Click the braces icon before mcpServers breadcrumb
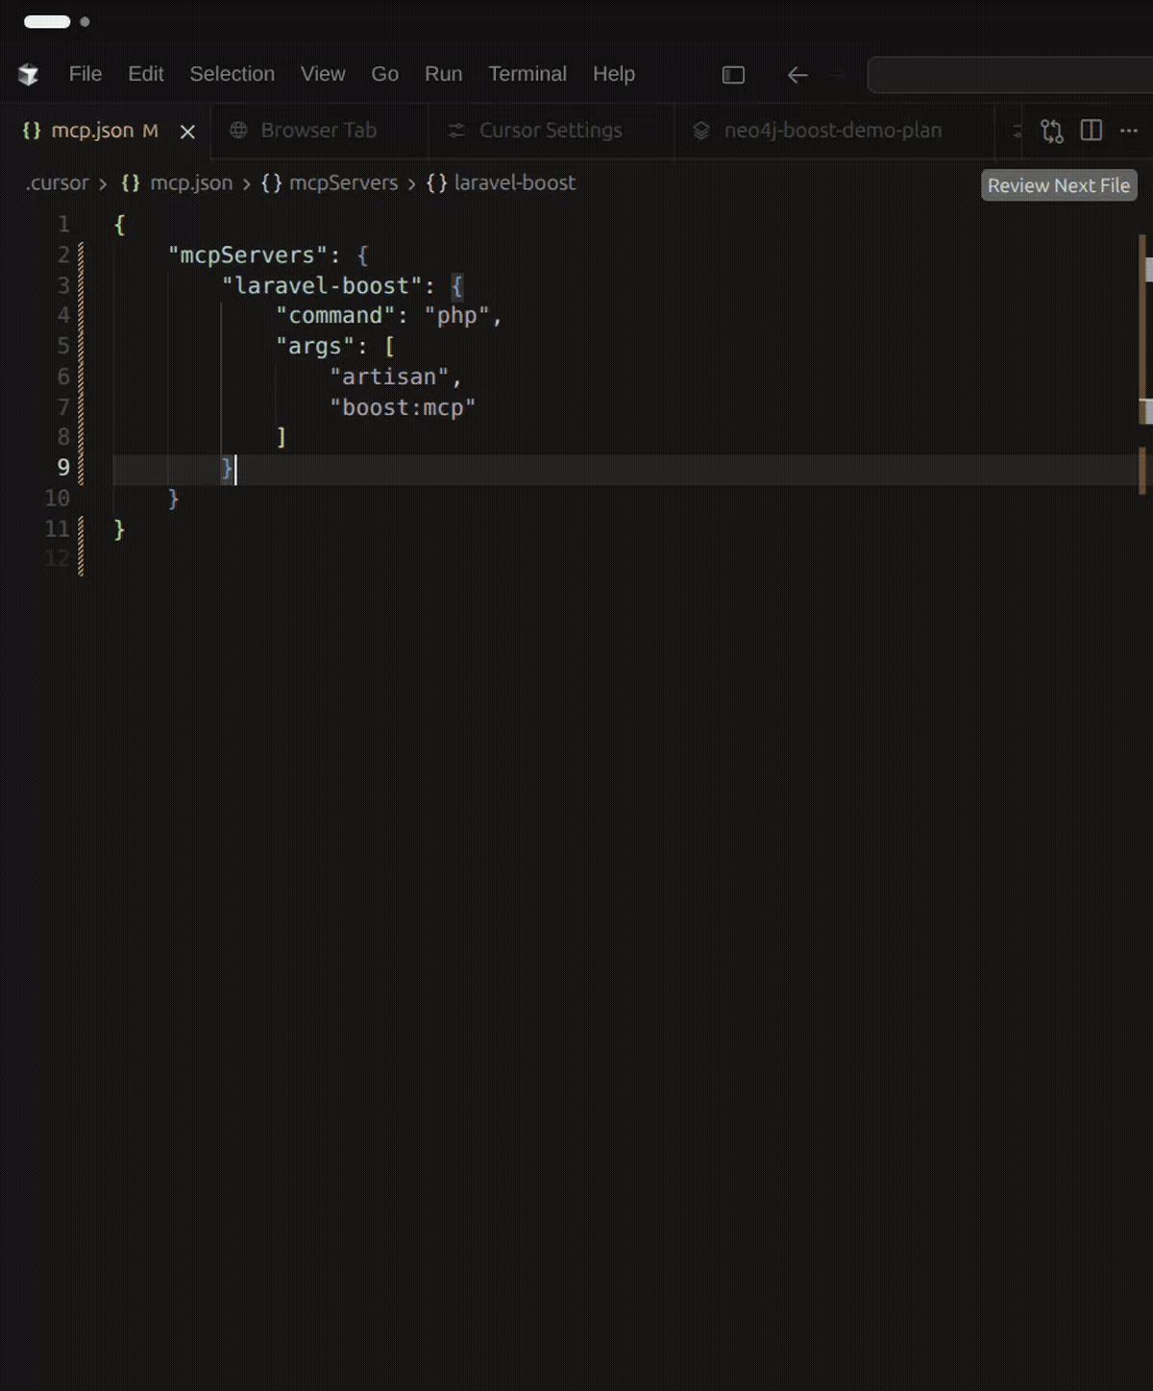1153x1391 pixels. (271, 183)
